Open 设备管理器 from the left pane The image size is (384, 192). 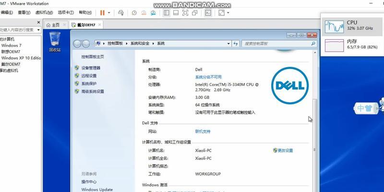tap(91, 68)
